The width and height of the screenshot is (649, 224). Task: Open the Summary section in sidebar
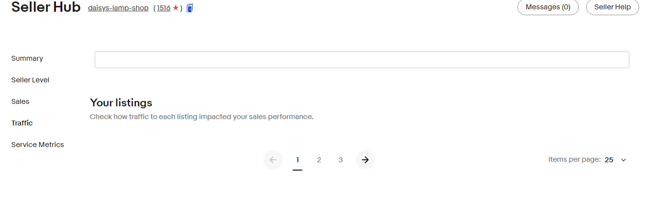click(x=27, y=58)
